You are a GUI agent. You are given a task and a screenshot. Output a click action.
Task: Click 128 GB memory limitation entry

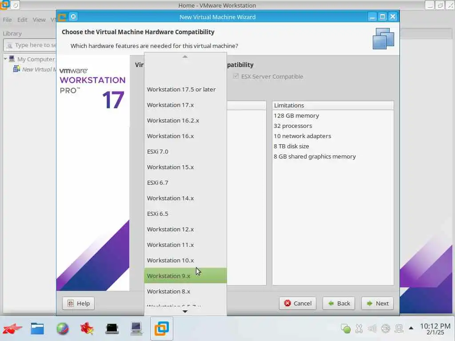[x=296, y=116]
